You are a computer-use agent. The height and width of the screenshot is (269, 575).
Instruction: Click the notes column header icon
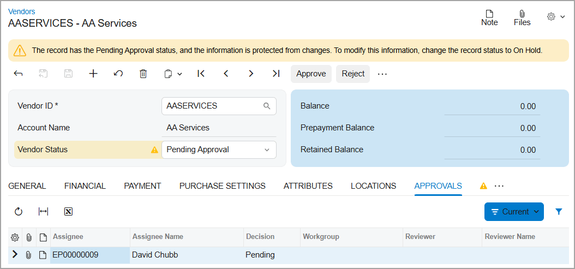point(43,237)
